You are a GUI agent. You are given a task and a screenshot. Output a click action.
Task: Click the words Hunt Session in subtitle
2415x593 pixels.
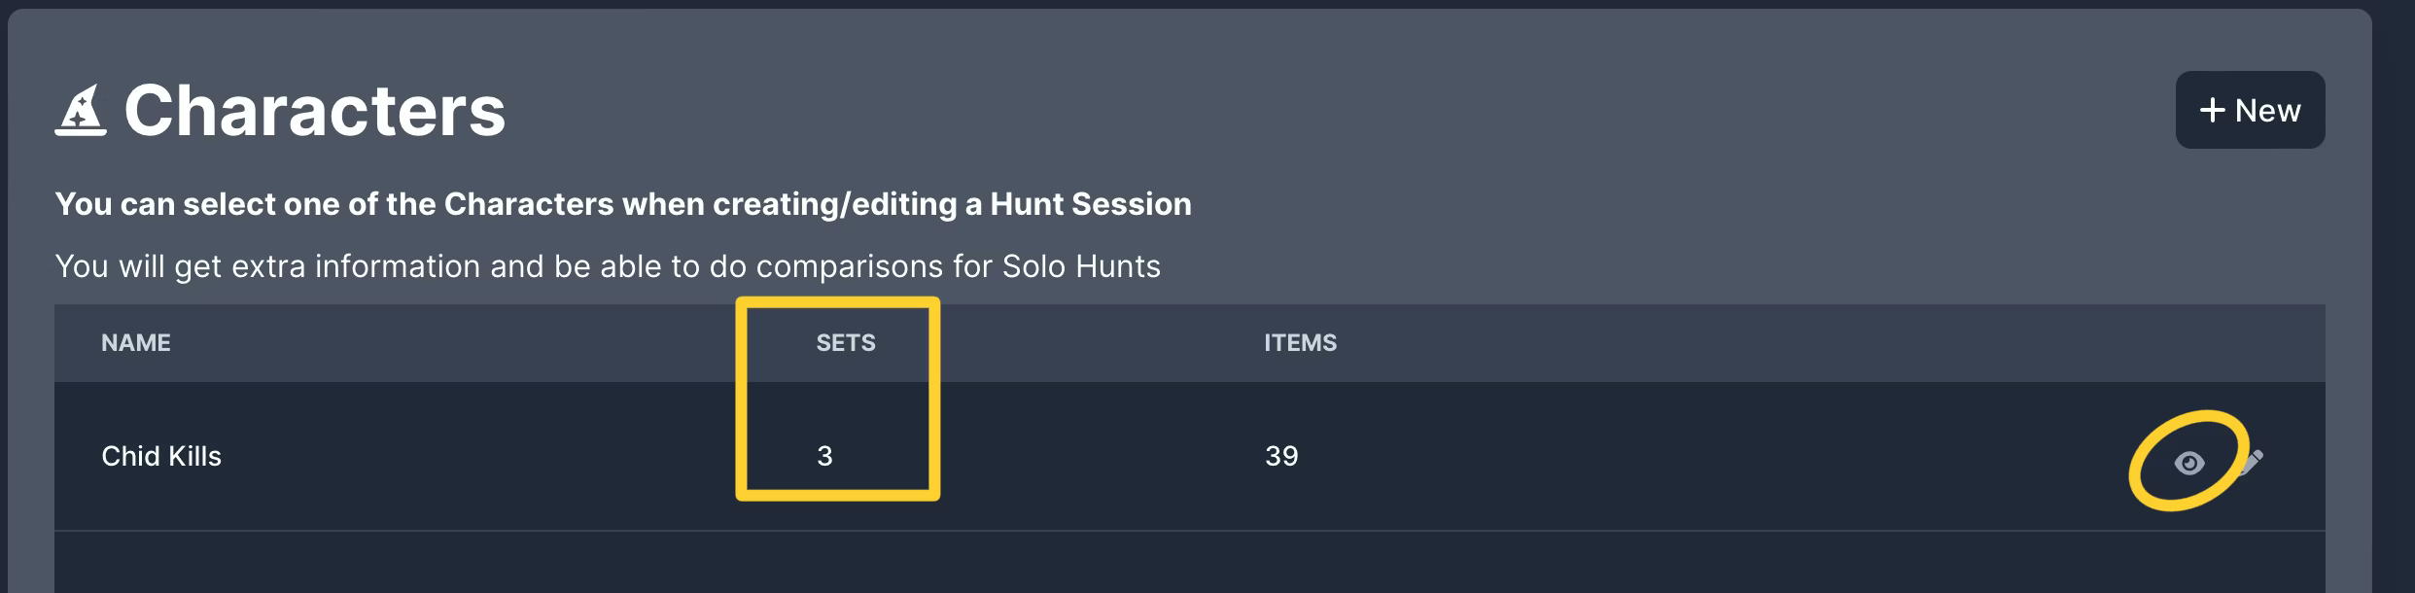pyautogui.click(x=1091, y=204)
